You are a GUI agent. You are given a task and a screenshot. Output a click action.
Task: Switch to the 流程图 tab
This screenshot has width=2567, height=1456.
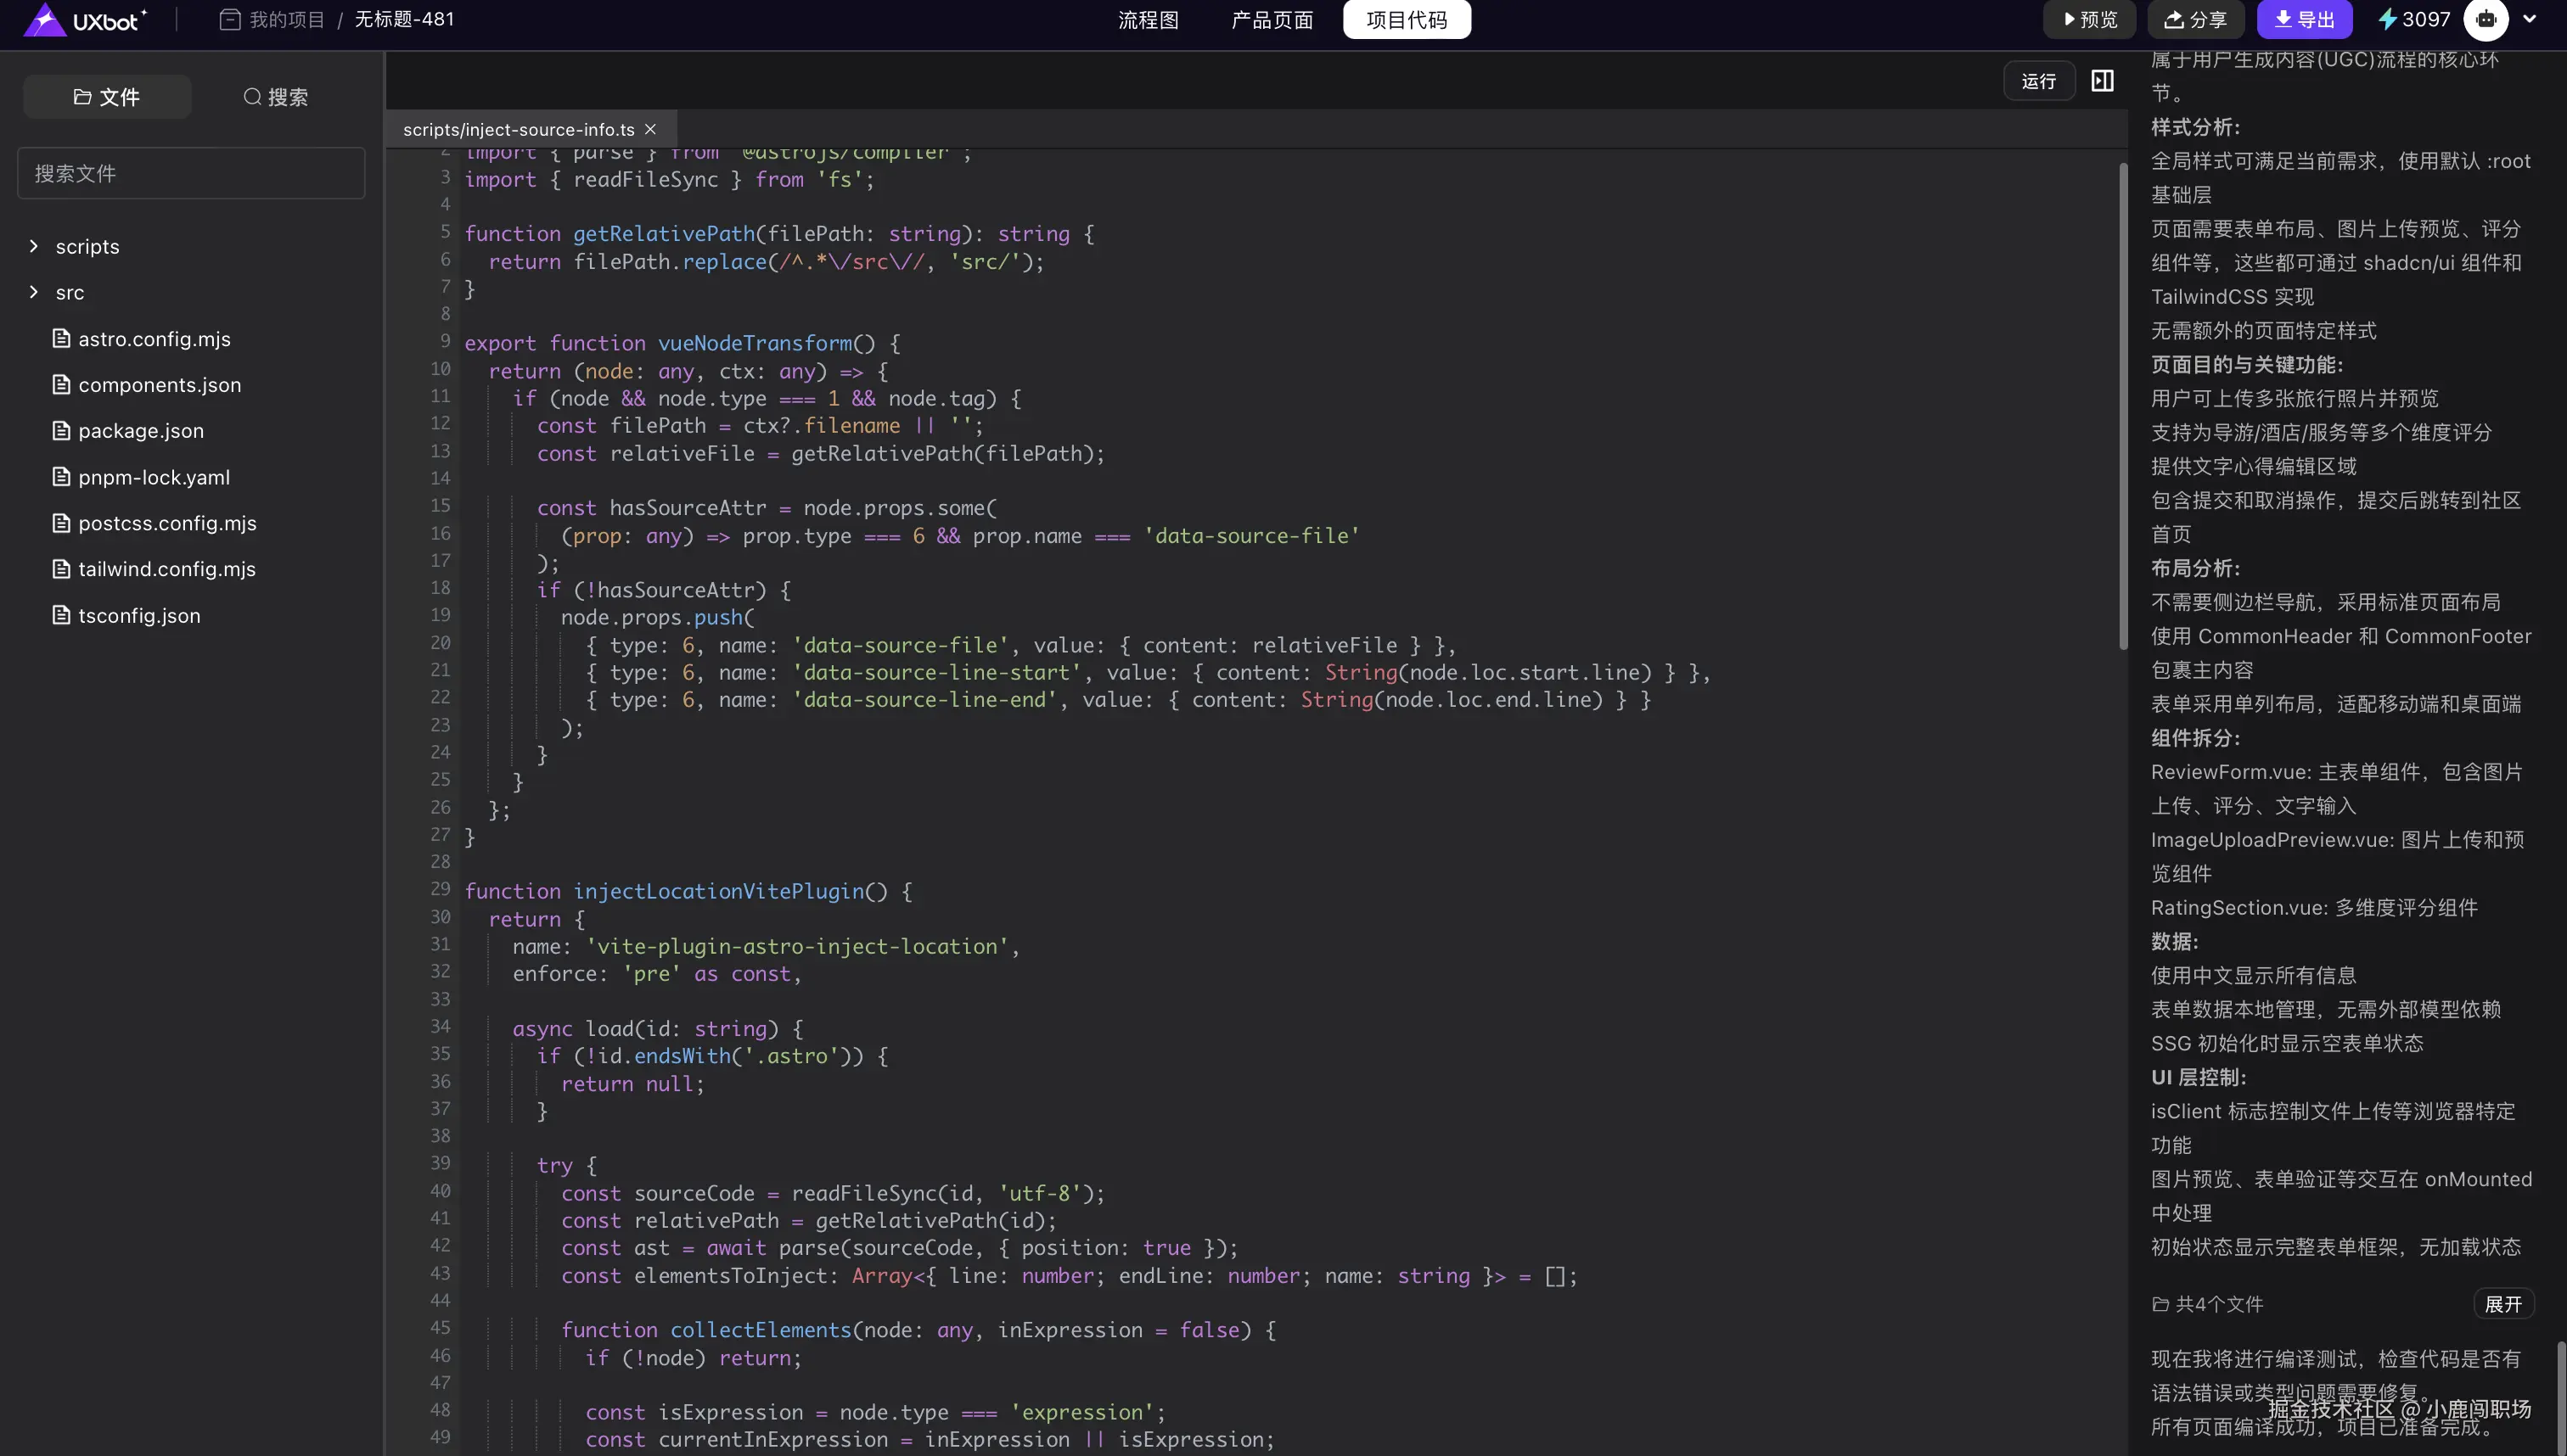pos(1148,20)
